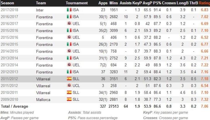The image size is (210, 120).
Task: Click the Tournament column header
Action: pyautogui.click(x=77, y=3)
